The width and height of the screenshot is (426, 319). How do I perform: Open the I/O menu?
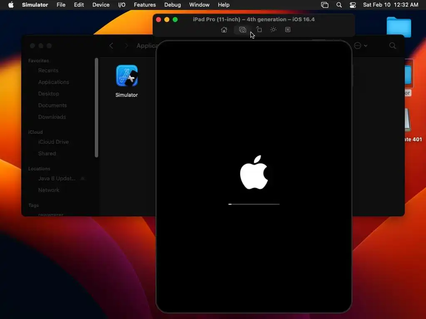tap(122, 5)
